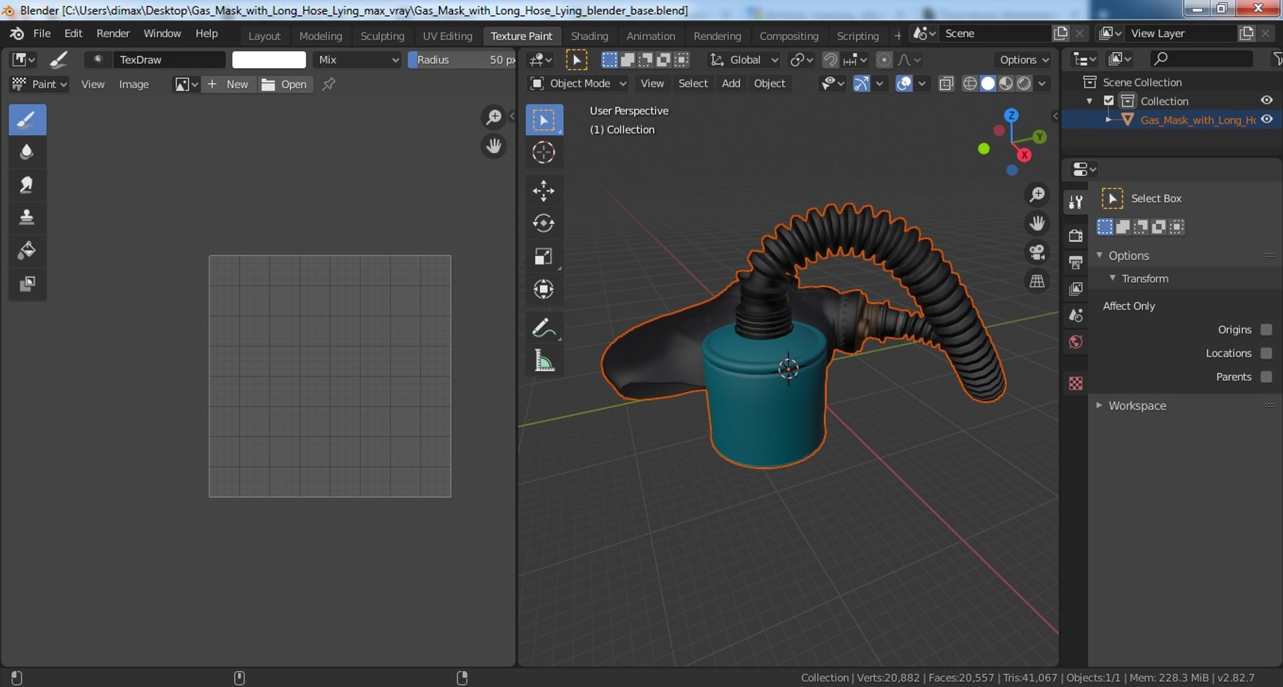This screenshot has height=687, width=1283.
Task: Click the viewport zoom magnifier icon
Action: tap(1037, 194)
